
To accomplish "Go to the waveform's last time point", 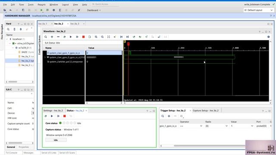I will point(128,37).
